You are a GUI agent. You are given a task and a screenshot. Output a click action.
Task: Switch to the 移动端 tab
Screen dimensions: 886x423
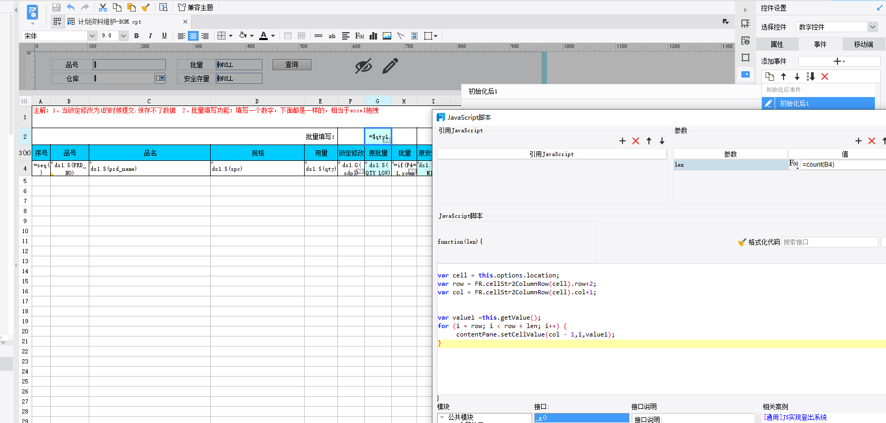pyautogui.click(x=863, y=44)
